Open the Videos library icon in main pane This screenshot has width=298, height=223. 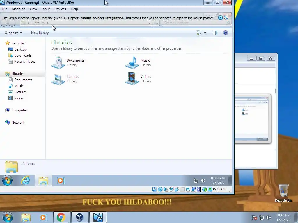132,79
